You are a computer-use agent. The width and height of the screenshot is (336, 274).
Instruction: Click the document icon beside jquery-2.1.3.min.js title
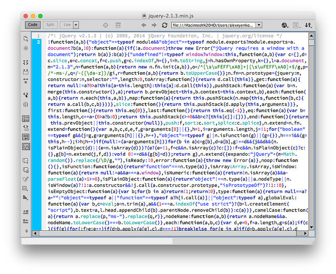pyautogui.click(x=144, y=16)
